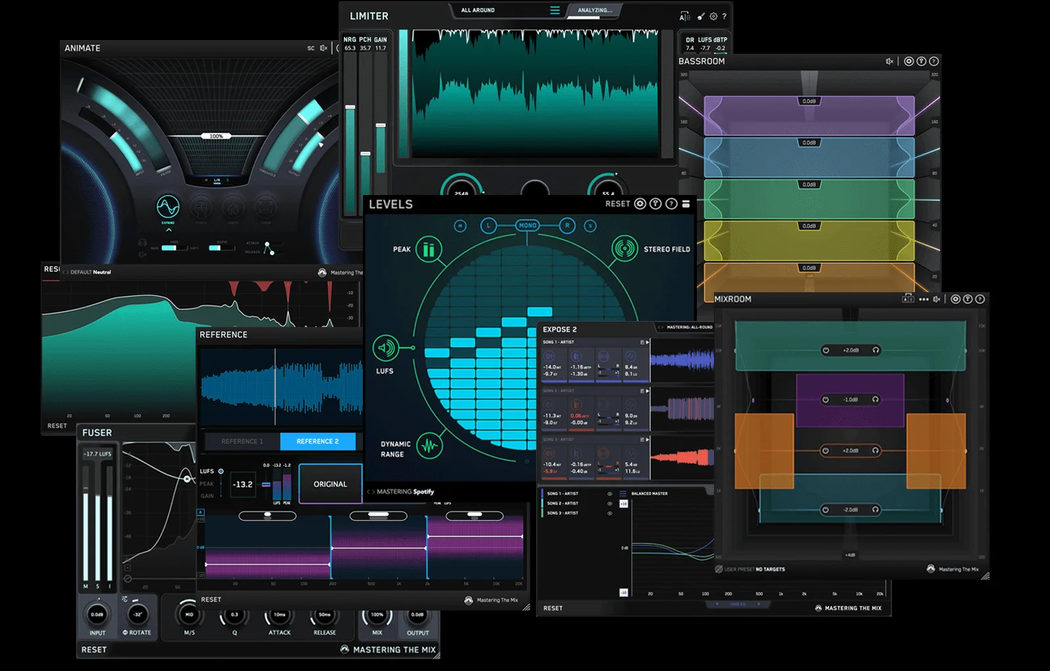Screen dimensions: 1050x671
Task: Select the REFERENCE 2 tab
Action: pos(318,441)
